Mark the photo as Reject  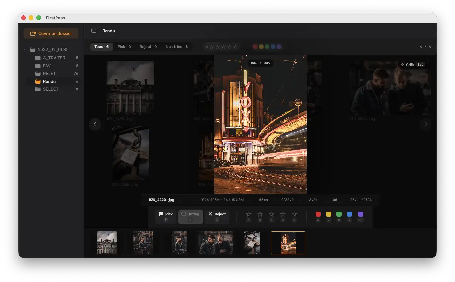click(x=217, y=217)
